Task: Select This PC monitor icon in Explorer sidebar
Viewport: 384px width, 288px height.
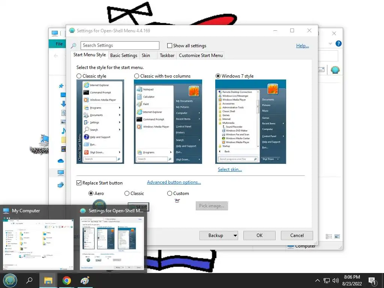Action: pyautogui.click(x=61, y=172)
